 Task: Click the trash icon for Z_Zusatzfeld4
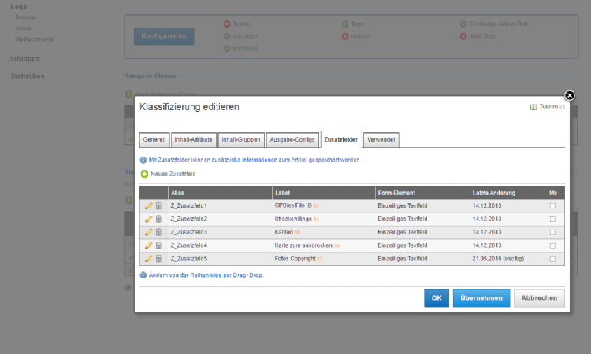(158, 245)
